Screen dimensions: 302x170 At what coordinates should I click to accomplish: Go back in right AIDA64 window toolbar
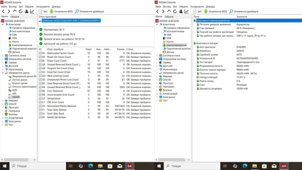click(158, 11)
